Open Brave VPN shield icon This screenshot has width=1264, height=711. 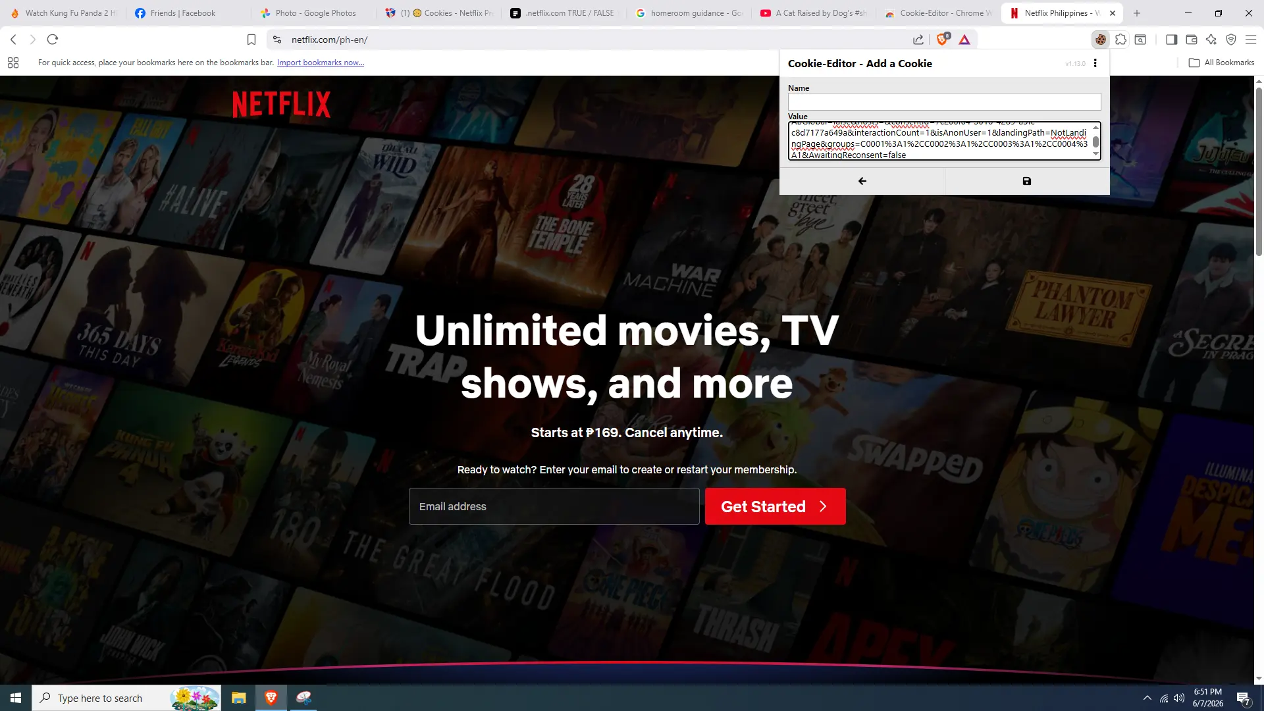tap(1231, 39)
